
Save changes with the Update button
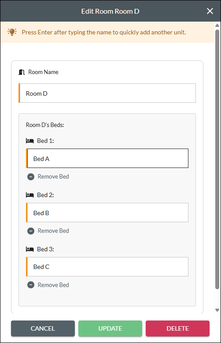(x=110, y=328)
